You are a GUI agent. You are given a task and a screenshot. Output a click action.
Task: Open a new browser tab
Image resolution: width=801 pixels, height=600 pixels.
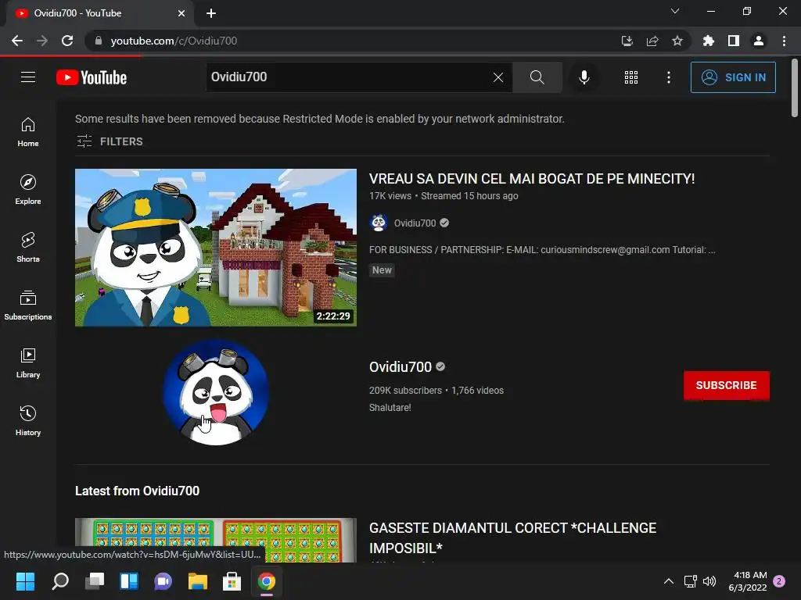211,13
